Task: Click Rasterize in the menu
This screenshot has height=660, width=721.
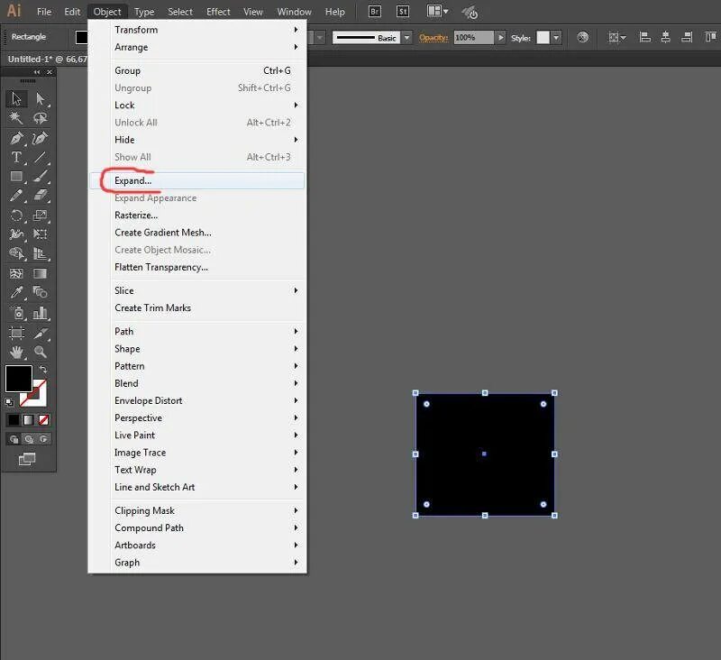Action: click(x=136, y=215)
